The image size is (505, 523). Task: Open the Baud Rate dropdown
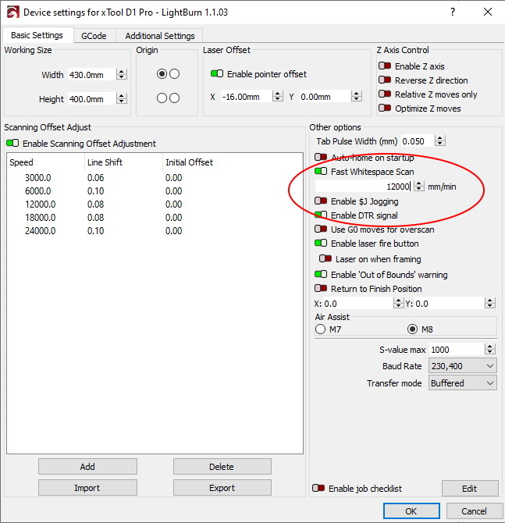[463, 366]
